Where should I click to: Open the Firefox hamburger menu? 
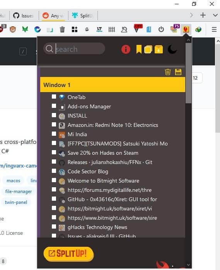[x=214, y=29]
